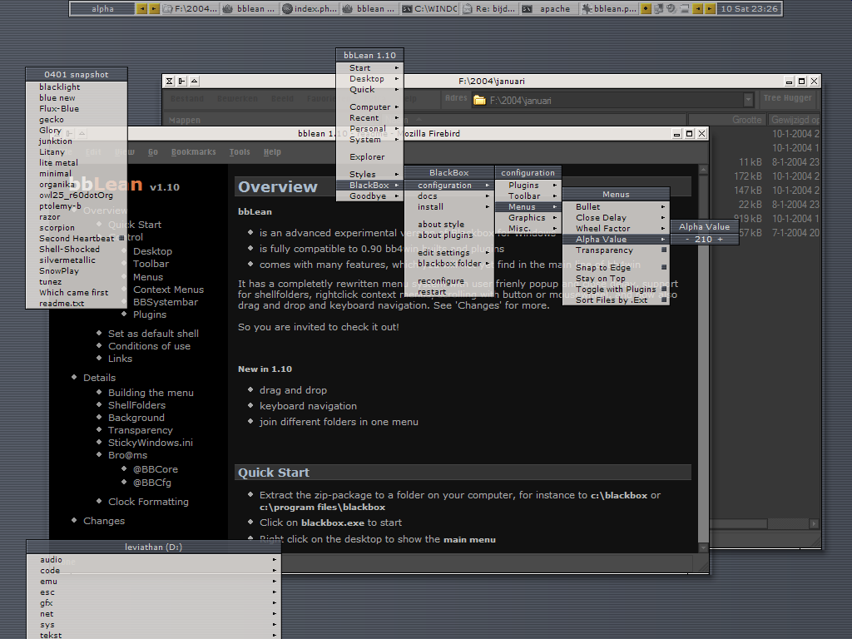Expand Close Delay submenu
852x639 pixels.
click(x=616, y=218)
